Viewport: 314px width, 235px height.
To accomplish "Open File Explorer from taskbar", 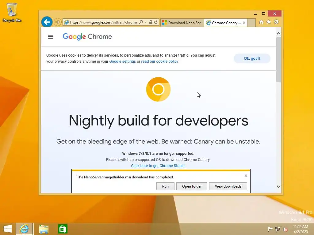I will (44, 229).
